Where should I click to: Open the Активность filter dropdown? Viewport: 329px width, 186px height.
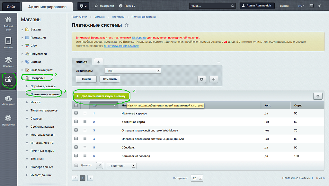[133, 71]
